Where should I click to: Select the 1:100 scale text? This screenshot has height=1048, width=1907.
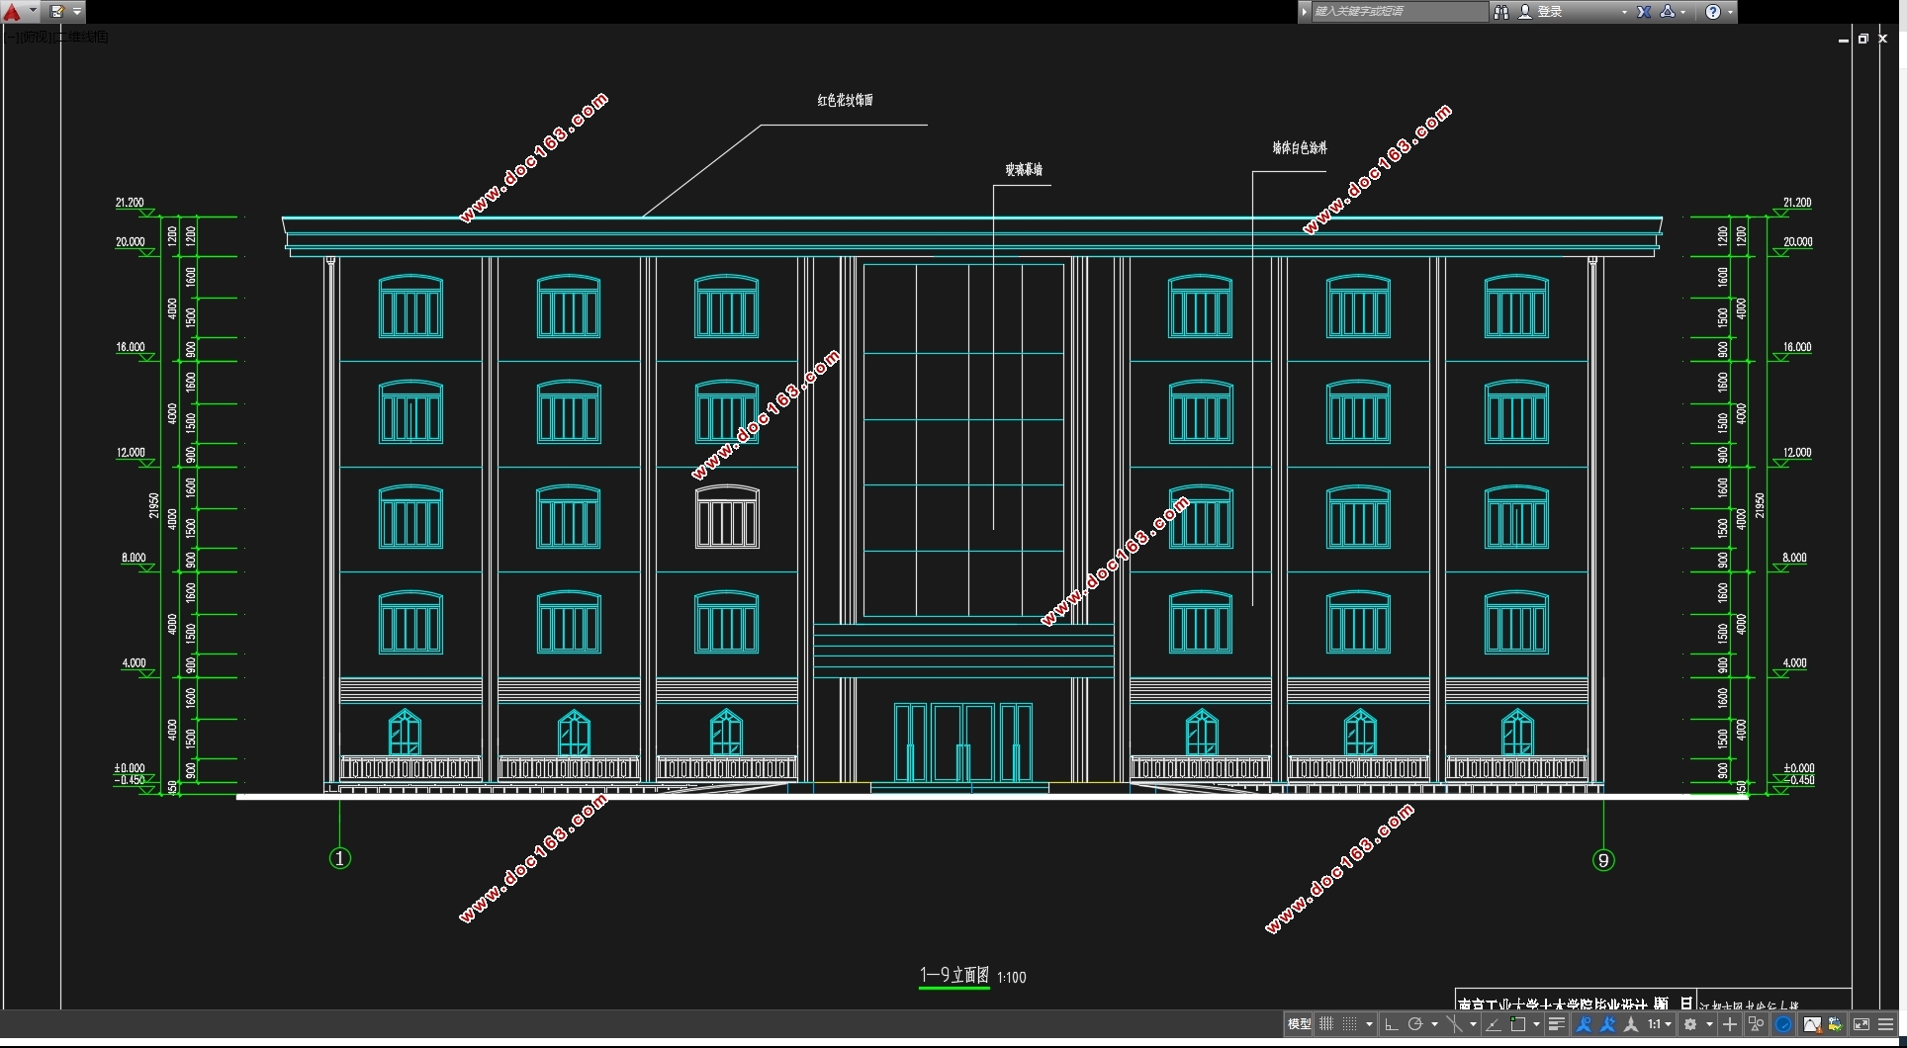click(x=1012, y=977)
